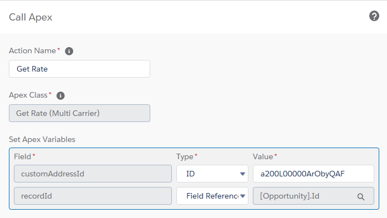The image size is (387, 218).
Task: Click the Action Name label
Action: click(33, 50)
